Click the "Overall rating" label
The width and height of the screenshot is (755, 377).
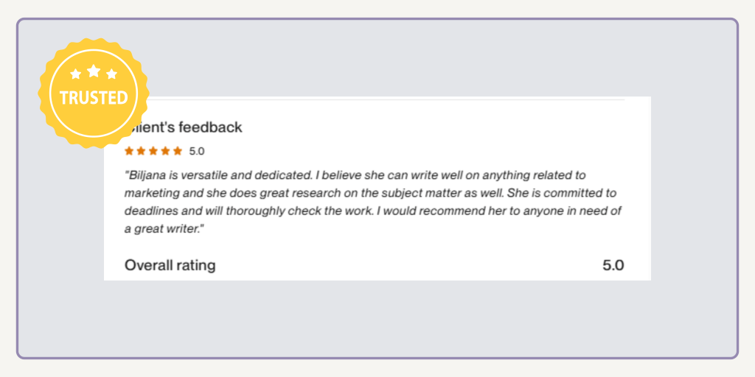tap(170, 265)
